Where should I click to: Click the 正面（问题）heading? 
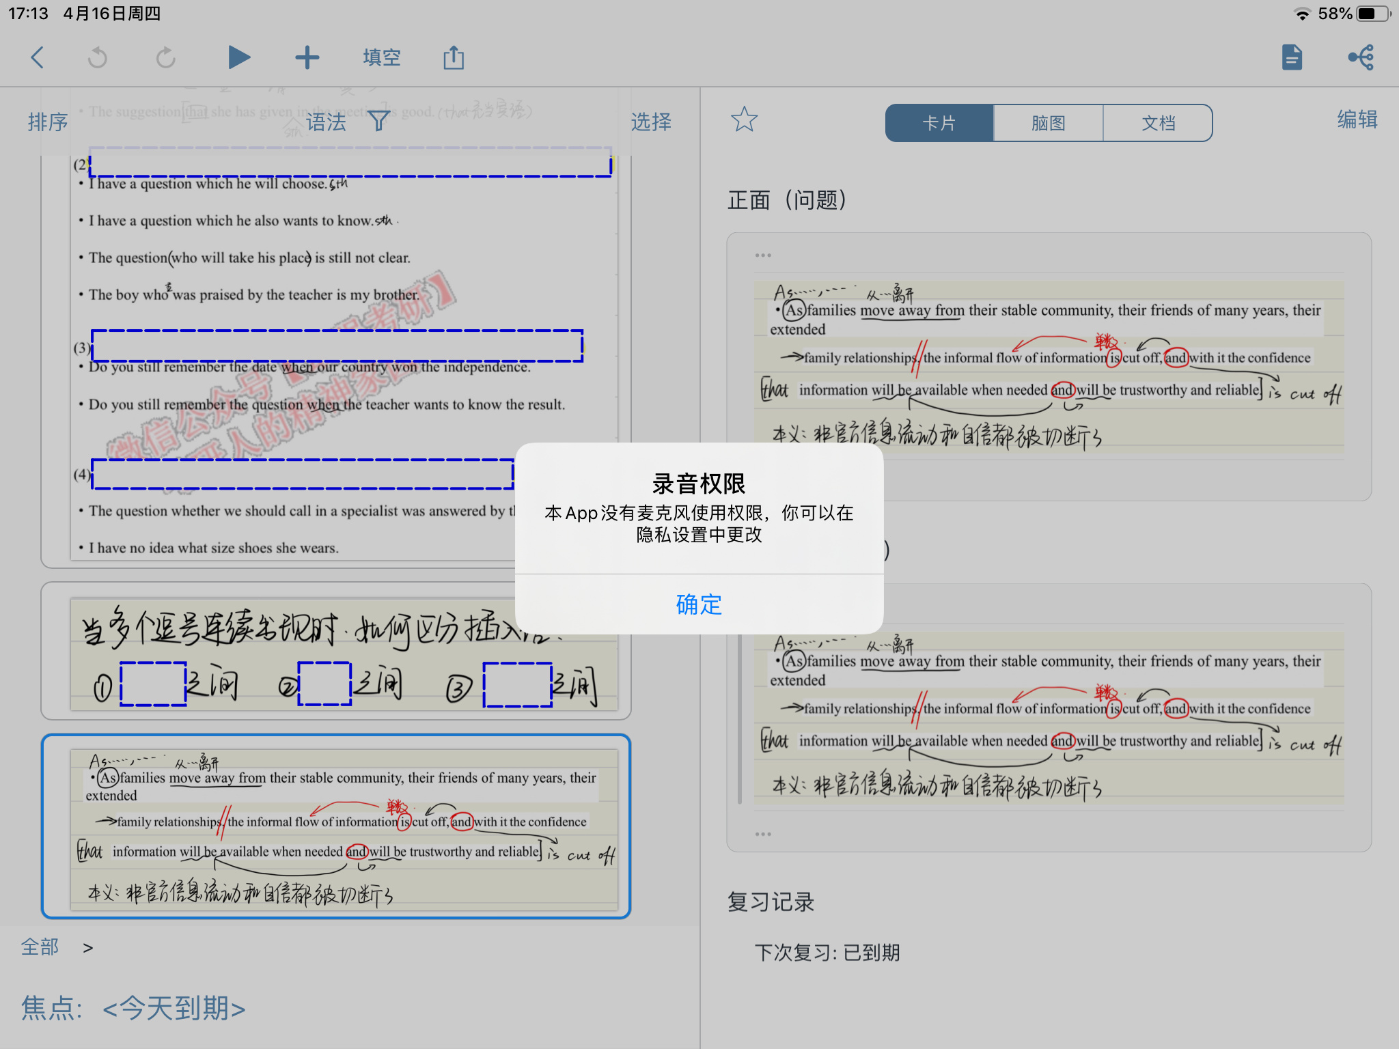point(787,200)
